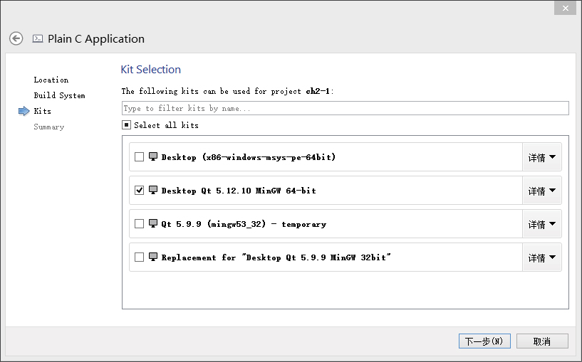Click the blue arrow beside Kits step
Image resolution: width=582 pixels, height=362 pixels.
[x=24, y=111]
